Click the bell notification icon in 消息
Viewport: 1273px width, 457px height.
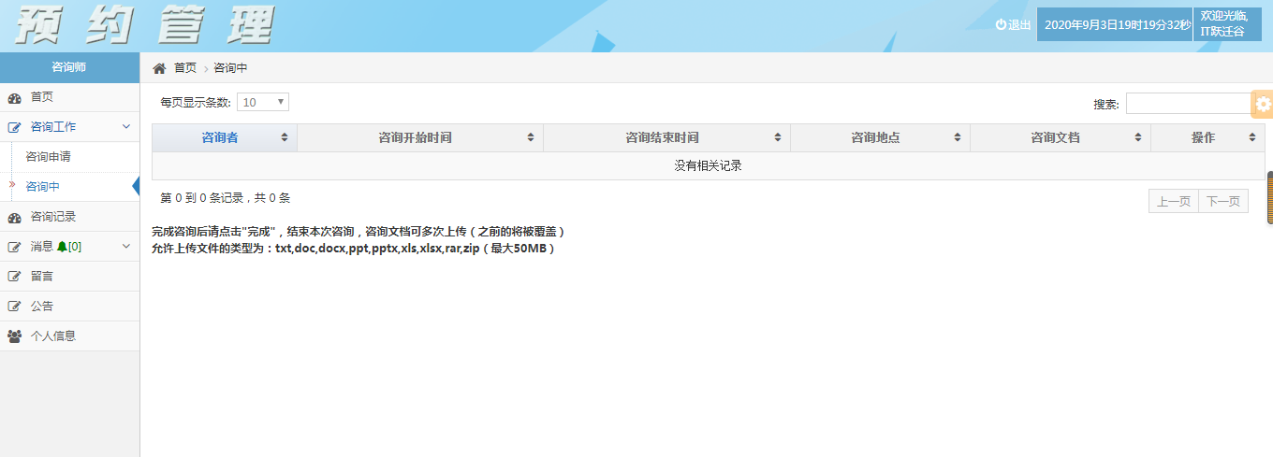pyautogui.click(x=62, y=247)
